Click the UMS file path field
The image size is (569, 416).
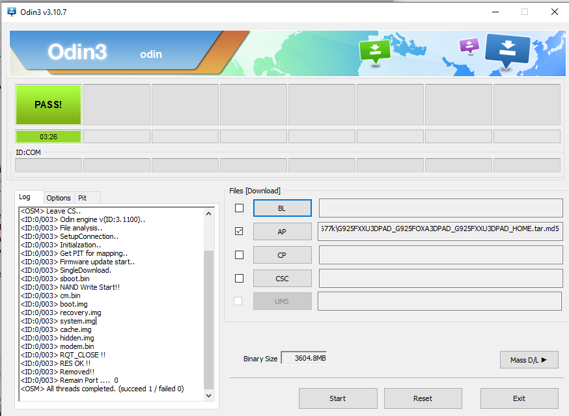pos(440,301)
